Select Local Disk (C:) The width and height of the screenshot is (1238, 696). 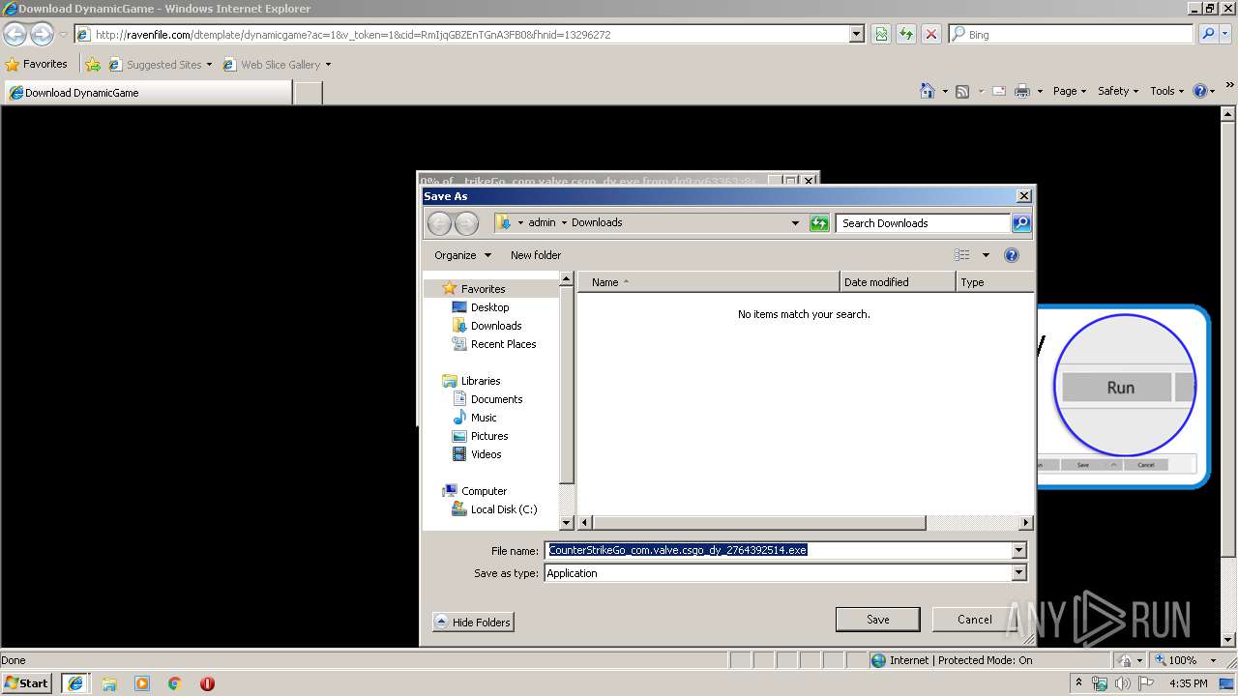point(494,509)
